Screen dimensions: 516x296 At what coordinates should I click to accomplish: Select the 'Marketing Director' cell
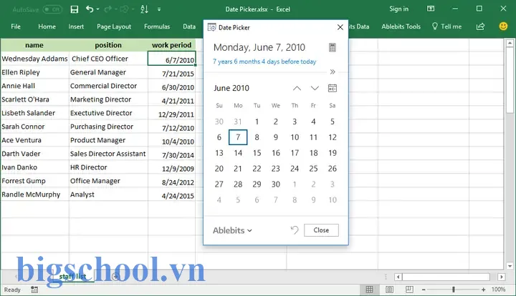coord(108,99)
